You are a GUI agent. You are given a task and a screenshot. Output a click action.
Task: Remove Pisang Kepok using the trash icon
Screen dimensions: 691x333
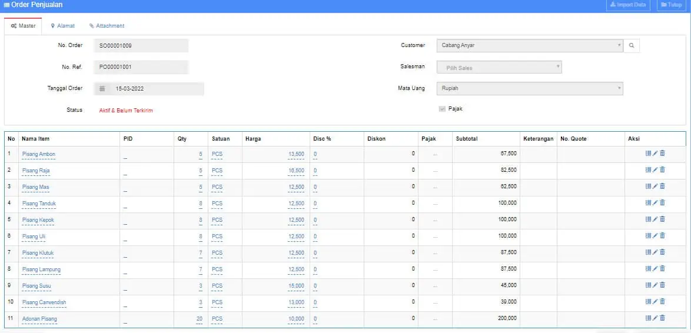click(662, 219)
